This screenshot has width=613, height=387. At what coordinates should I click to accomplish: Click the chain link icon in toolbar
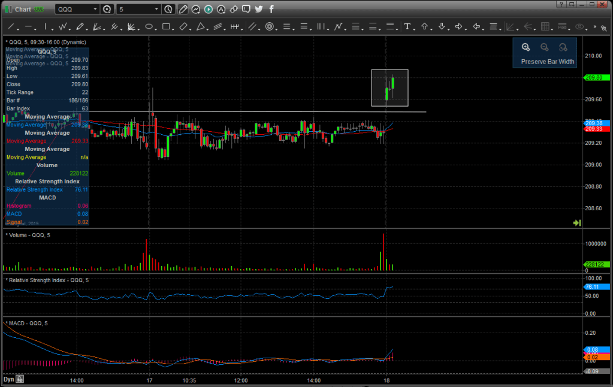click(x=234, y=9)
